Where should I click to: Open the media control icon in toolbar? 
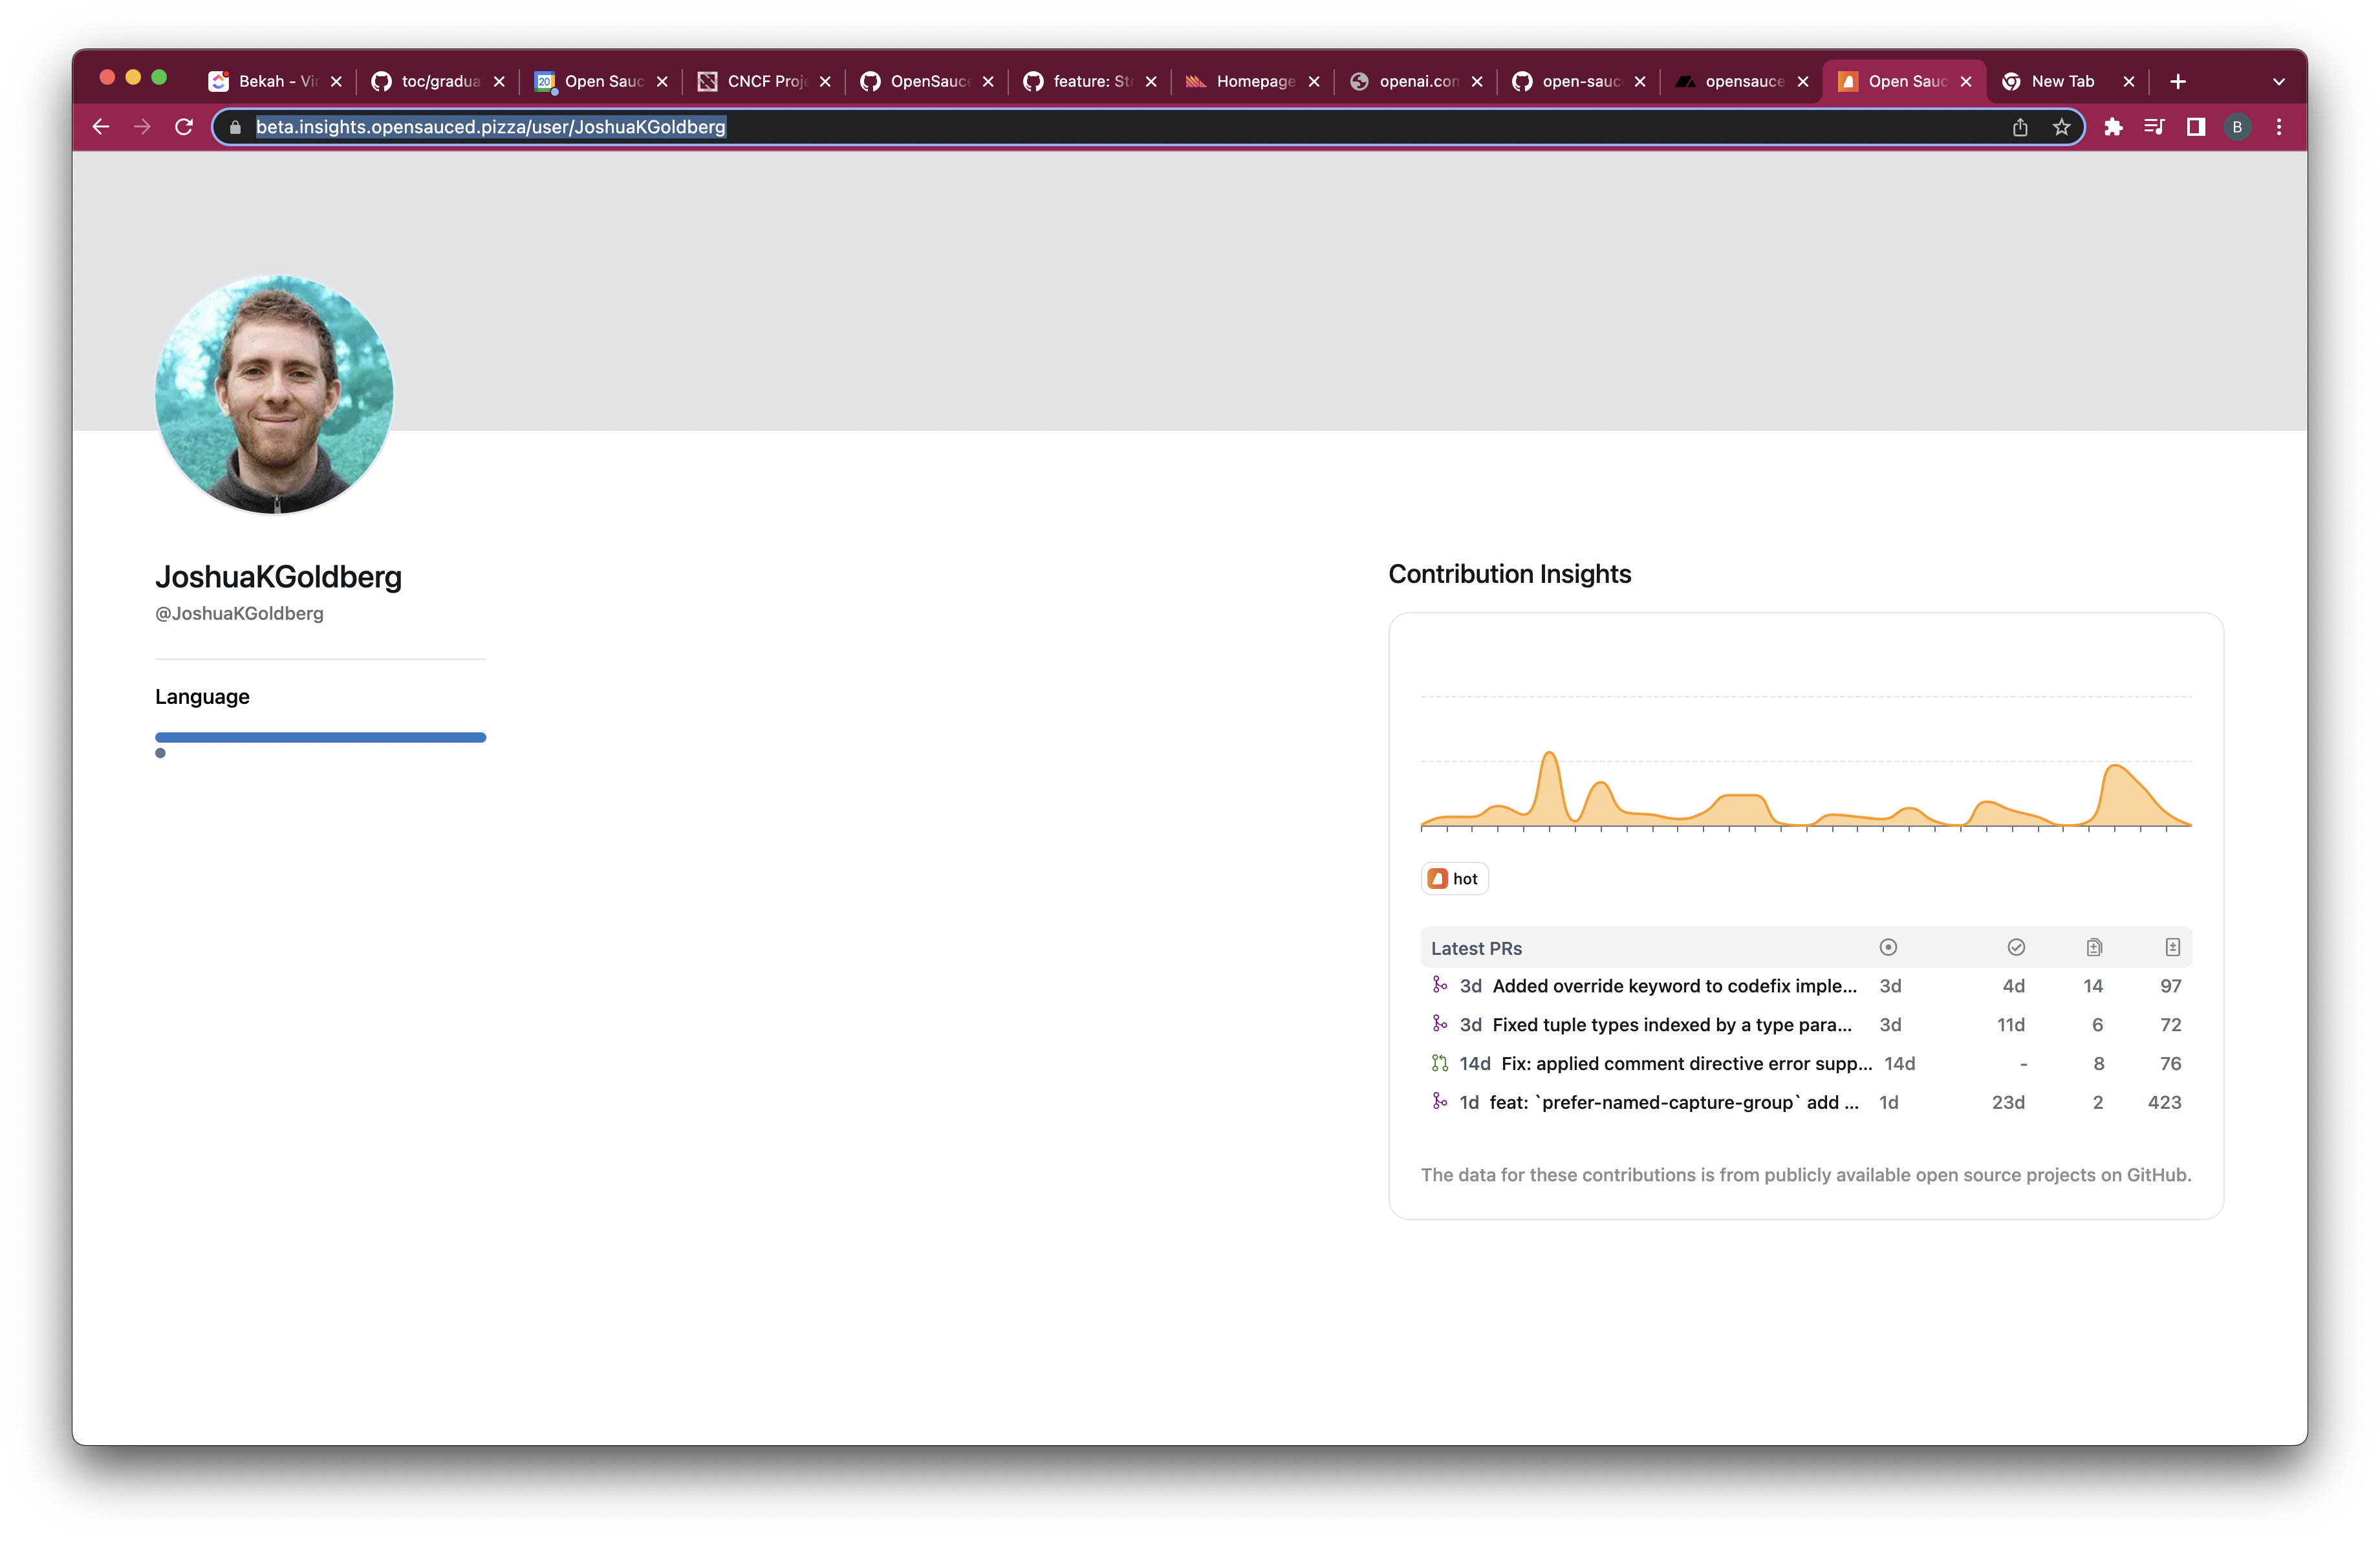click(2154, 127)
